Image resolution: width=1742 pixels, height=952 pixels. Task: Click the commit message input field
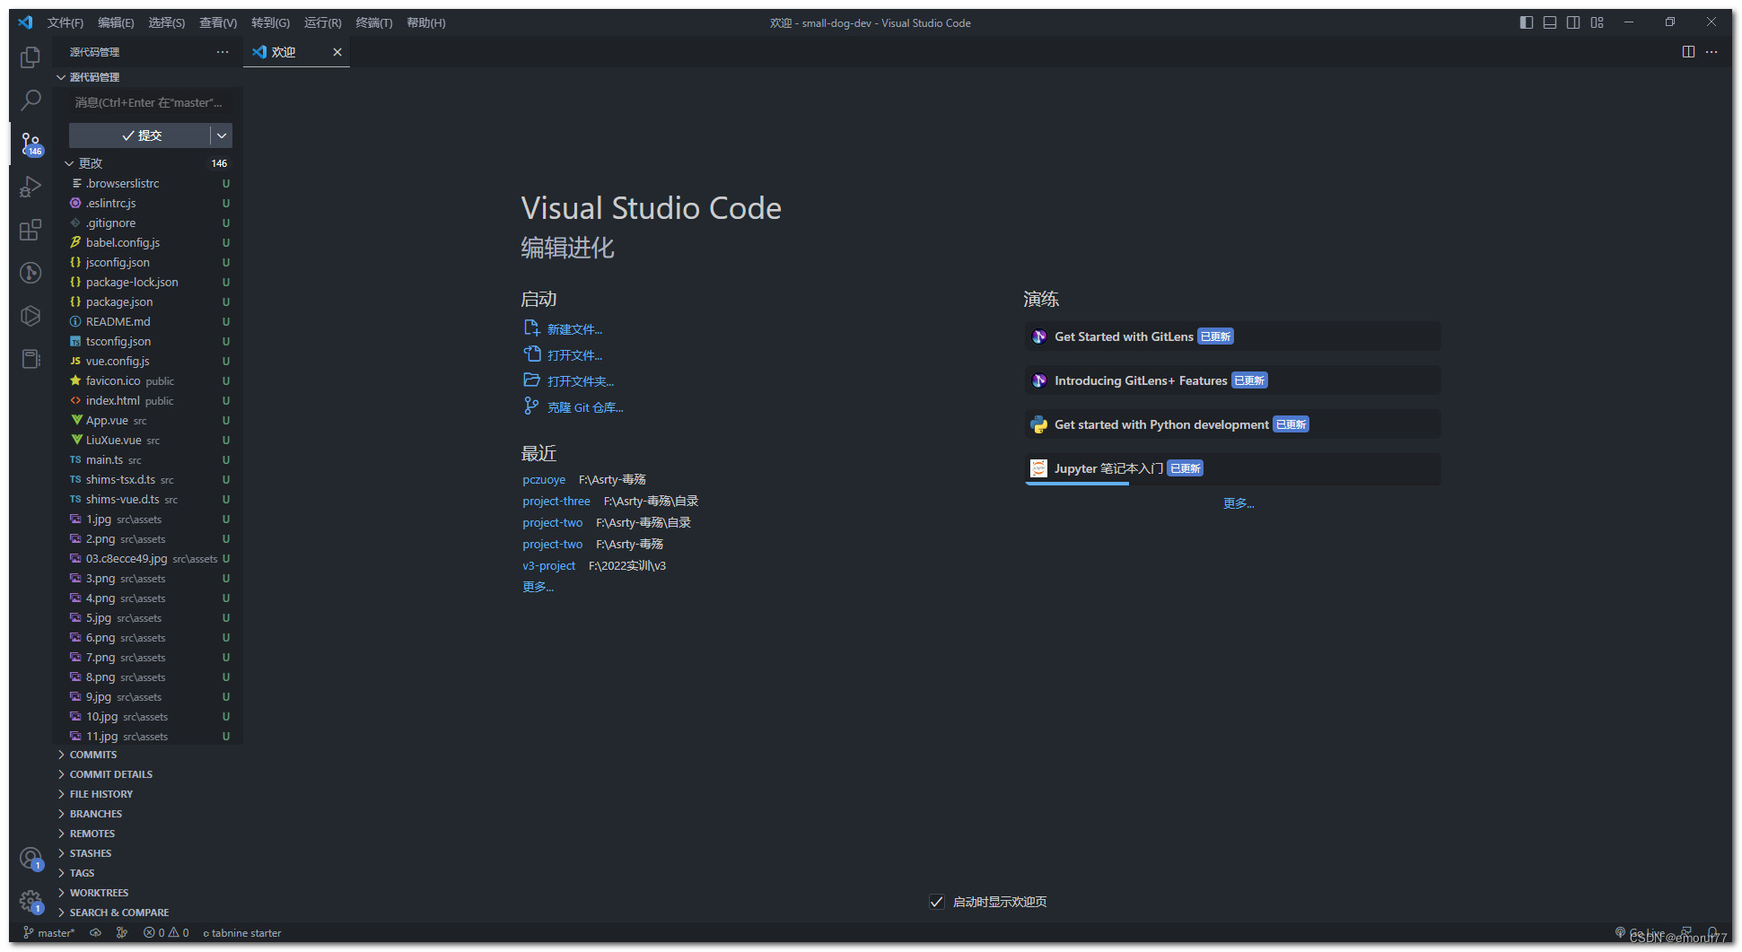[151, 103]
